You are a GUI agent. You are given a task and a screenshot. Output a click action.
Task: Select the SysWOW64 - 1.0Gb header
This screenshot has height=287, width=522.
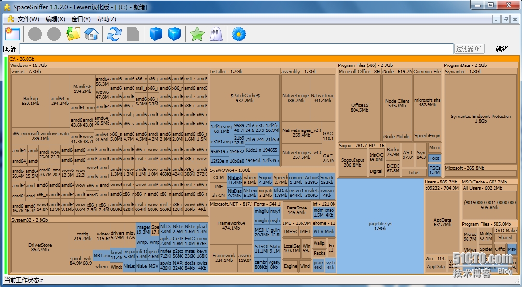(273, 170)
